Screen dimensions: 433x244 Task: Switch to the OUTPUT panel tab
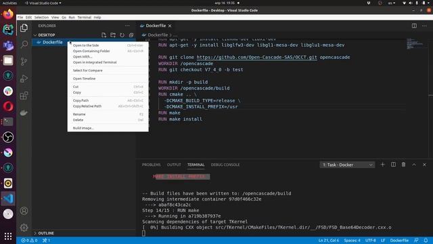point(174,165)
